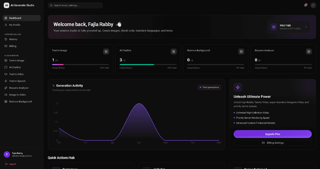Open Text to Speech generator
The image size is (320, 169).
(x=22, y=81)
